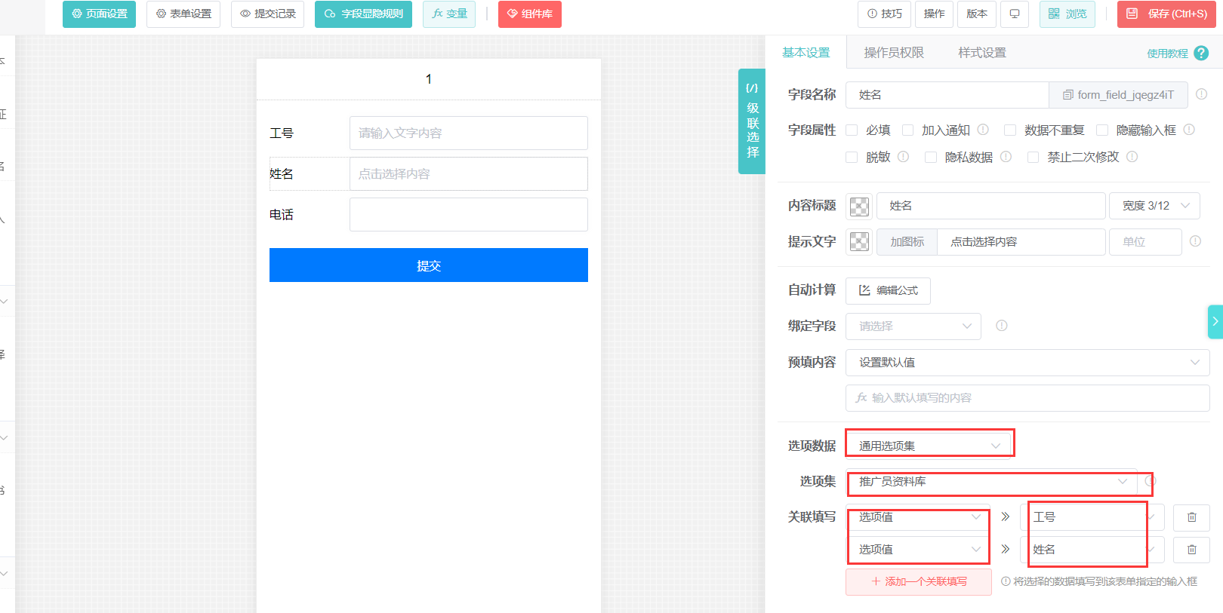Open the fx 变量 variables panel
1223x613 pixels.
(x=449, y=14)
